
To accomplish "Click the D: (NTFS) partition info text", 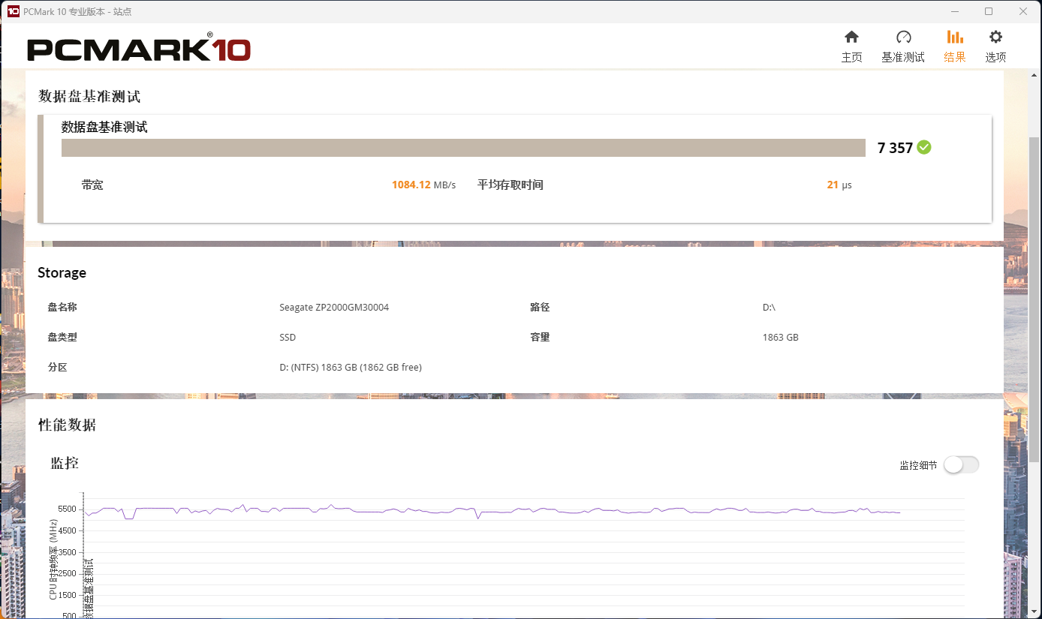I will [x=351, y=368].
